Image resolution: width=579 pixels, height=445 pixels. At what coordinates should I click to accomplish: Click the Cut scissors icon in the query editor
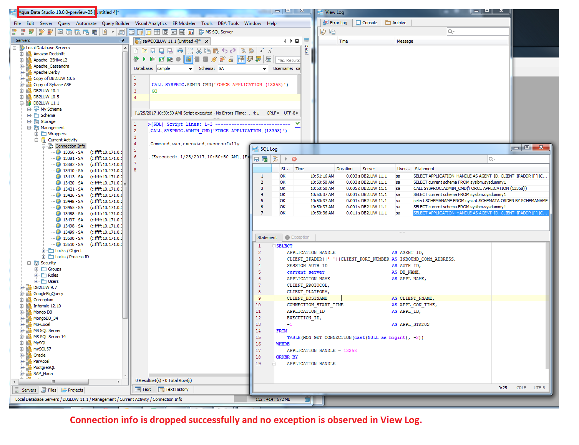[x=199, y=51]
